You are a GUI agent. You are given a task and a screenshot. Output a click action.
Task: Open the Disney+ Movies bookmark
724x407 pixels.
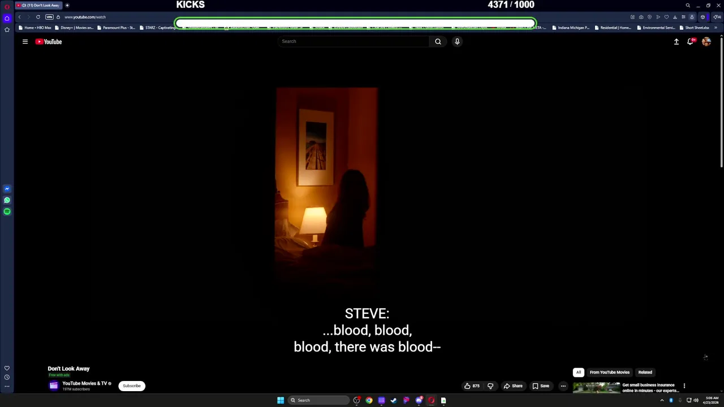[x=74, y=28]
